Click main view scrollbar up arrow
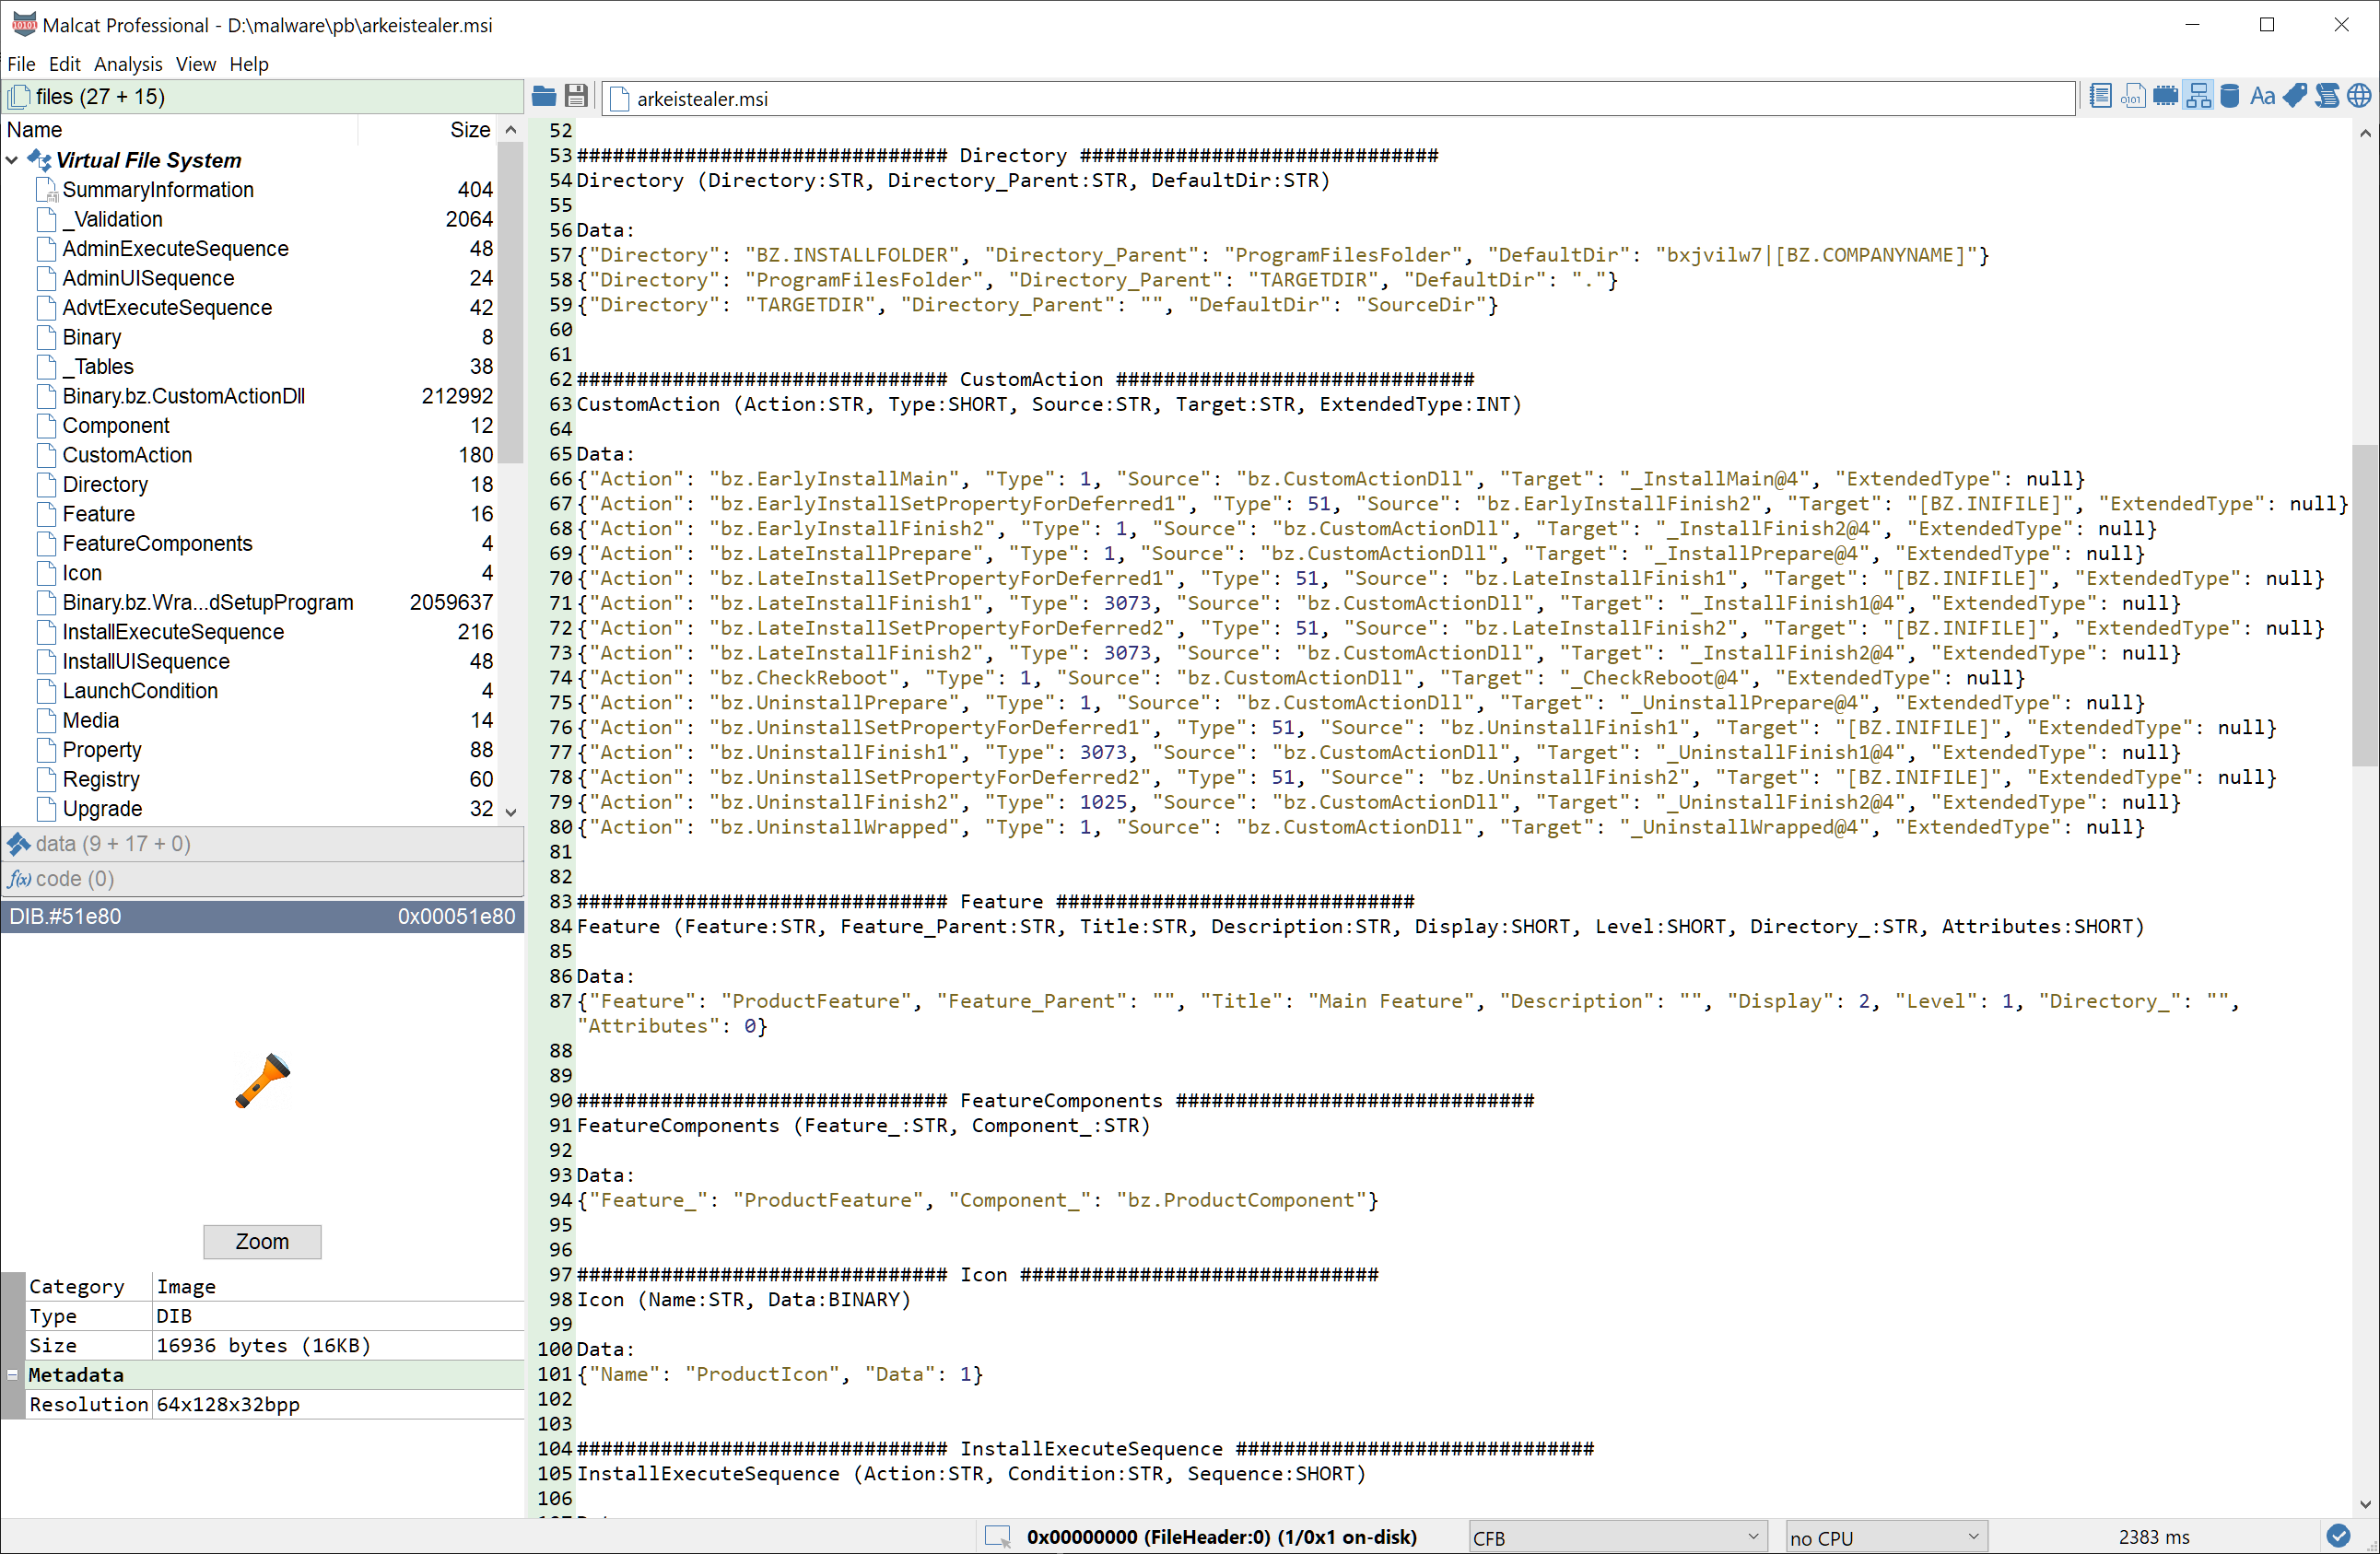Image resolution: width=2380 pixels, height=1554 pixels. [x=2365, y=133]
